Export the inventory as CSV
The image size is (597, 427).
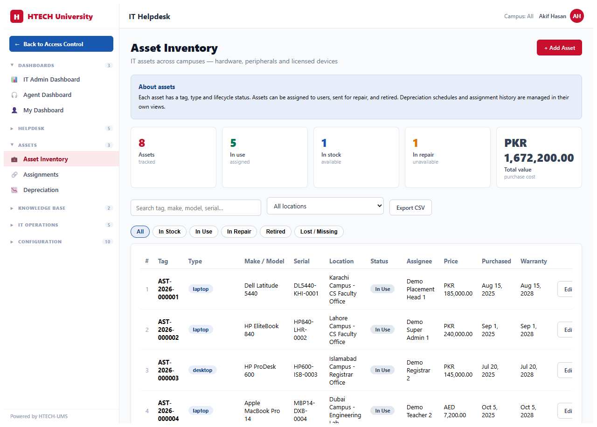click(410, 208)
